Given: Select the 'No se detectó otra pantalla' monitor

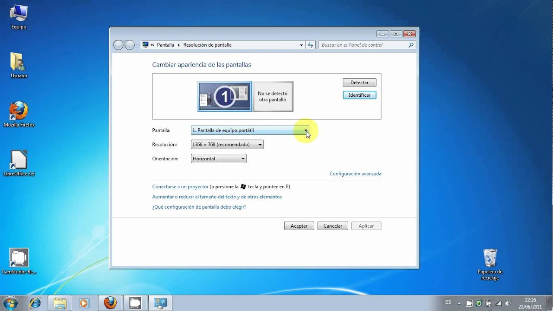Looking at the screenshot, I should pyautogui.click(x=273, y=96).
